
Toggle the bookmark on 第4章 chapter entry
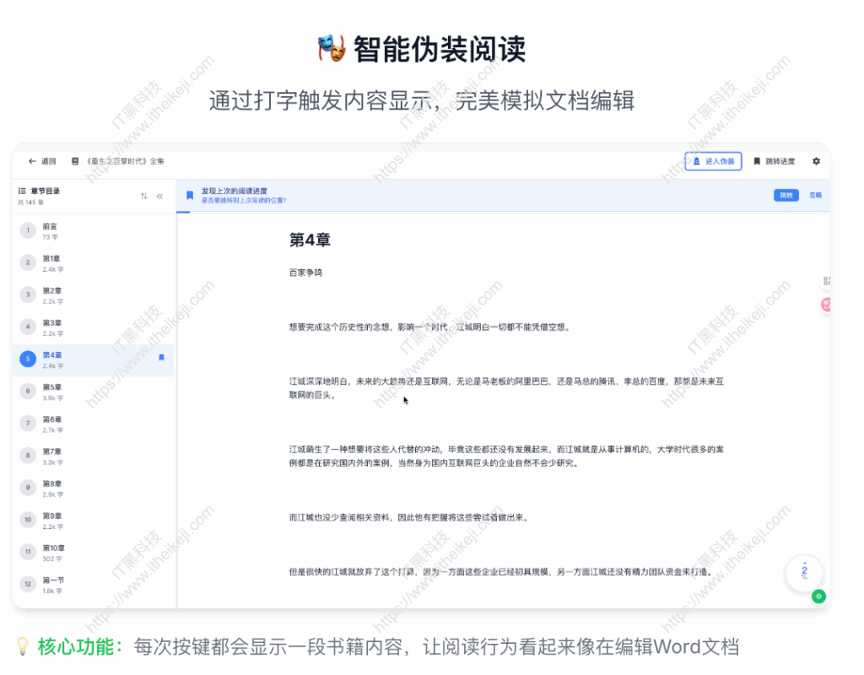[162, 357]
